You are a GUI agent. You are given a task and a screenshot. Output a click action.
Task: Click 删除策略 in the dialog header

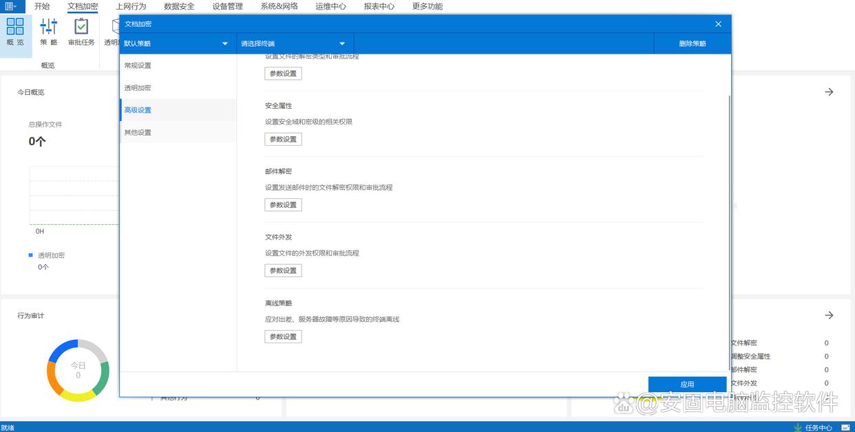pyautogui.click(x=692, y=43)
